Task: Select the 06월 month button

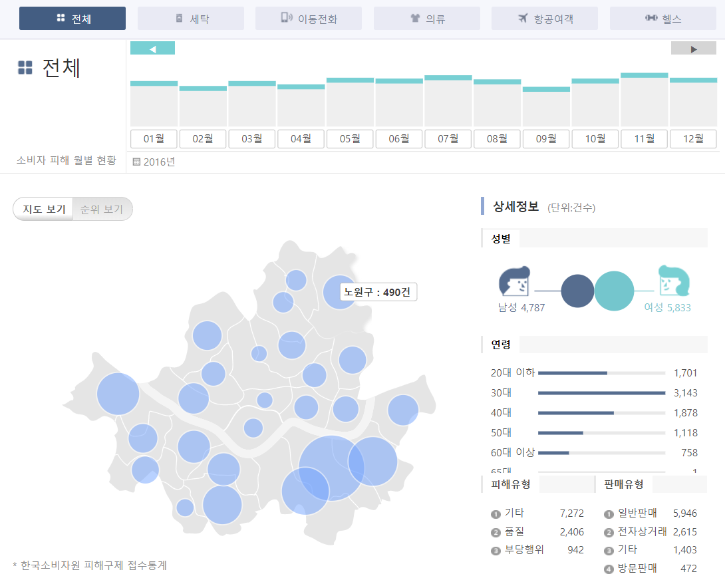Action: click(399, 138)
